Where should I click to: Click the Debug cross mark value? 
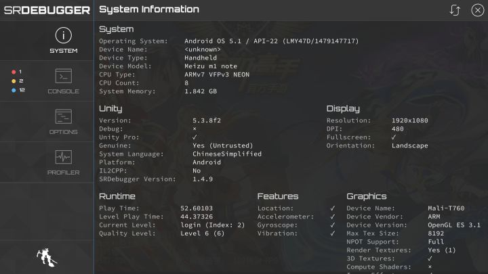[195, 129]
